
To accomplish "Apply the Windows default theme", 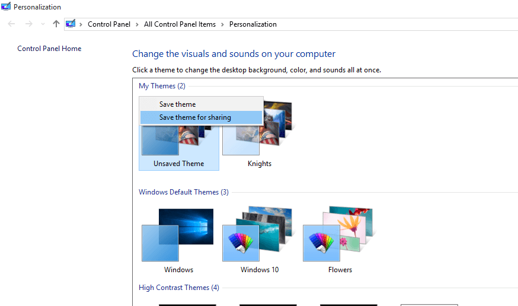I will click(179, 240).
